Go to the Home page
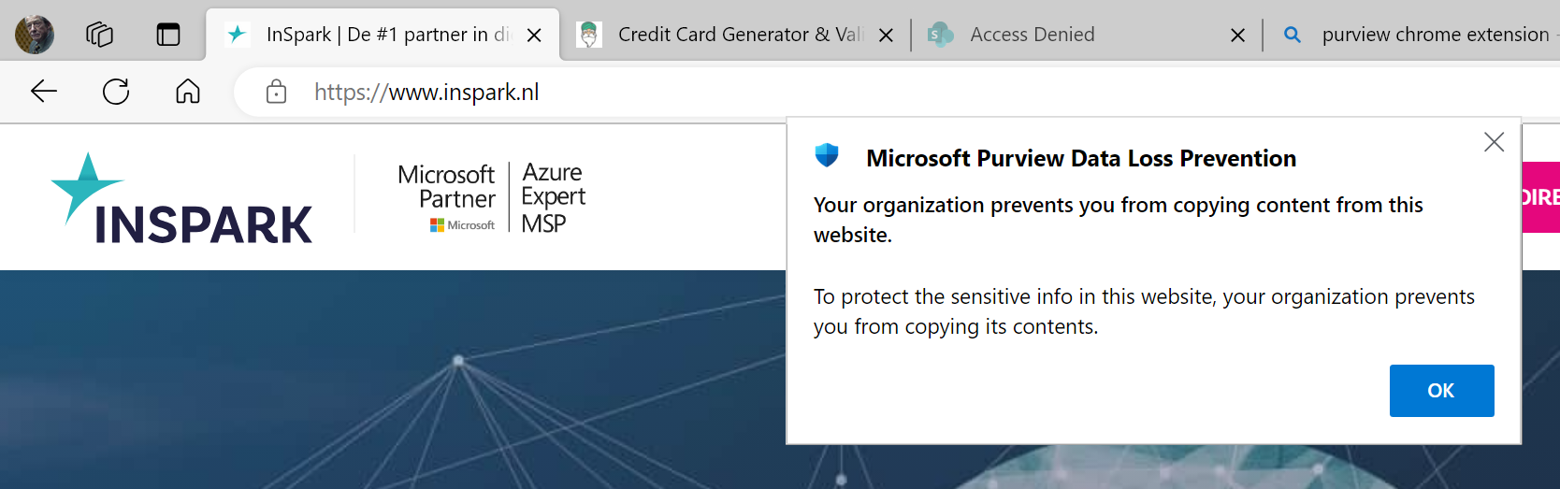Image resolution: width=1560 pixels, height=489 pixels. [188, 92]
